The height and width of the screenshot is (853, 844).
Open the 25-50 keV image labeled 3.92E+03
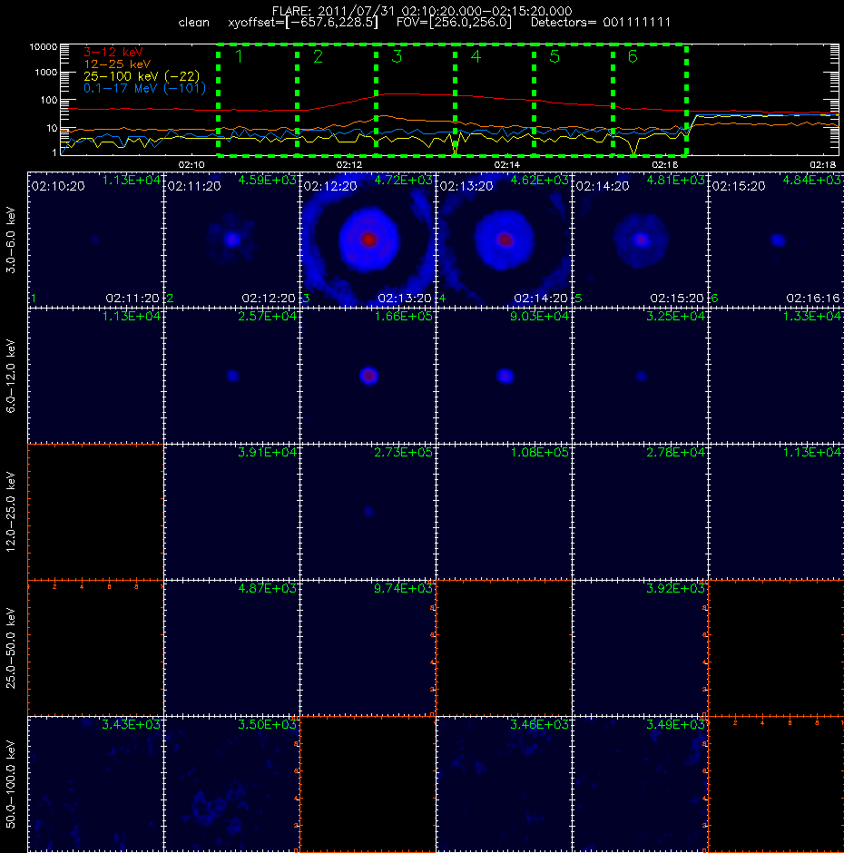pyautogui.click(x=640, y=648)
